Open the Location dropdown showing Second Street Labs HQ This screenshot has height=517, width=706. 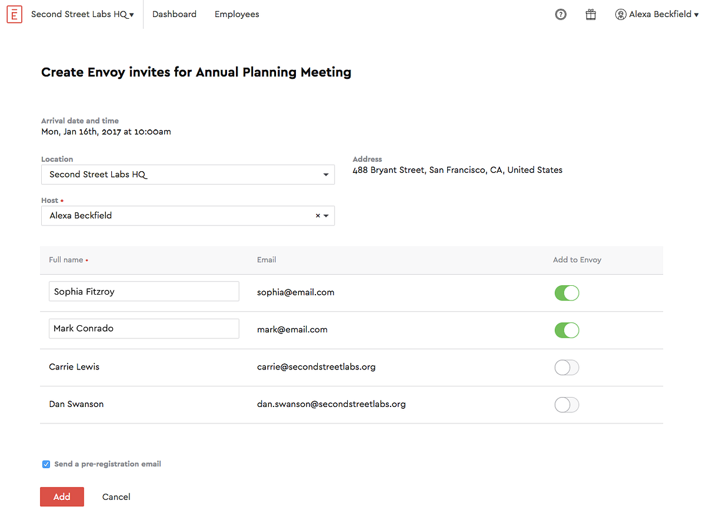(x=188, y=175)
